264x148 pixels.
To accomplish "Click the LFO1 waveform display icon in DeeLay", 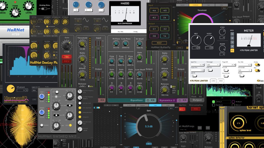I will [x=85, y=20].
